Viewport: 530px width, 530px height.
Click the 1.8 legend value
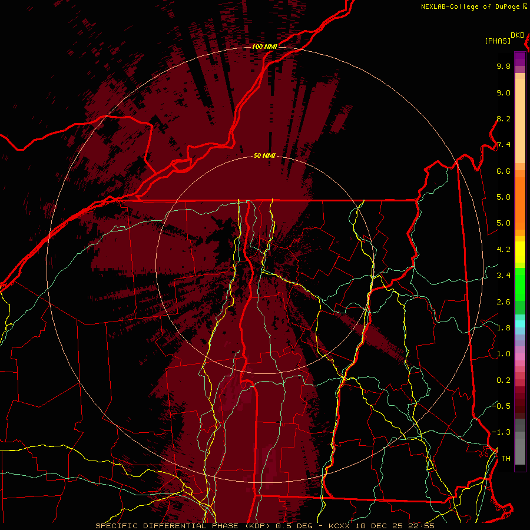[503, 328]
